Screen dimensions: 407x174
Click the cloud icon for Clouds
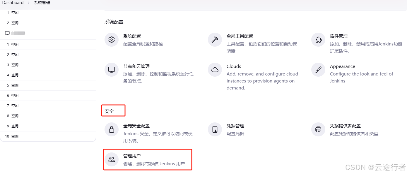coord(215,70)
